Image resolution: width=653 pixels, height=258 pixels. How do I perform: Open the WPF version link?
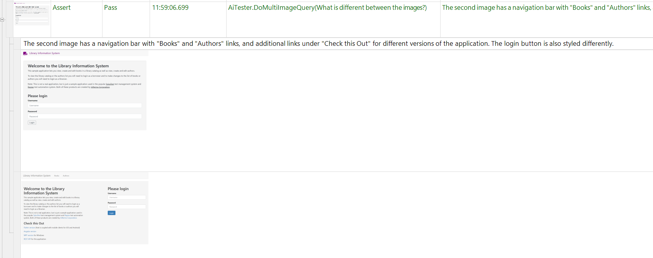[28, 235]
